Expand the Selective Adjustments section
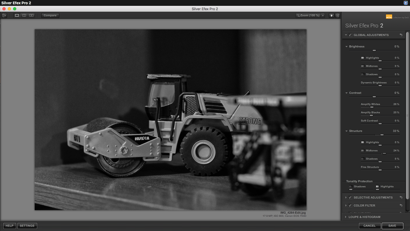410x231 pixels. pos(346,197)
